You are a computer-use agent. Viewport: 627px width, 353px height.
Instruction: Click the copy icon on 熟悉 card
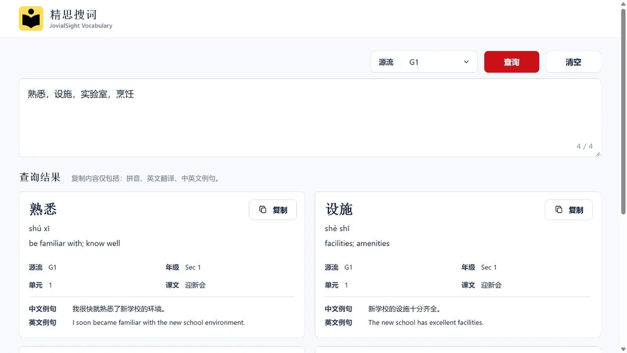coord(263,210)
